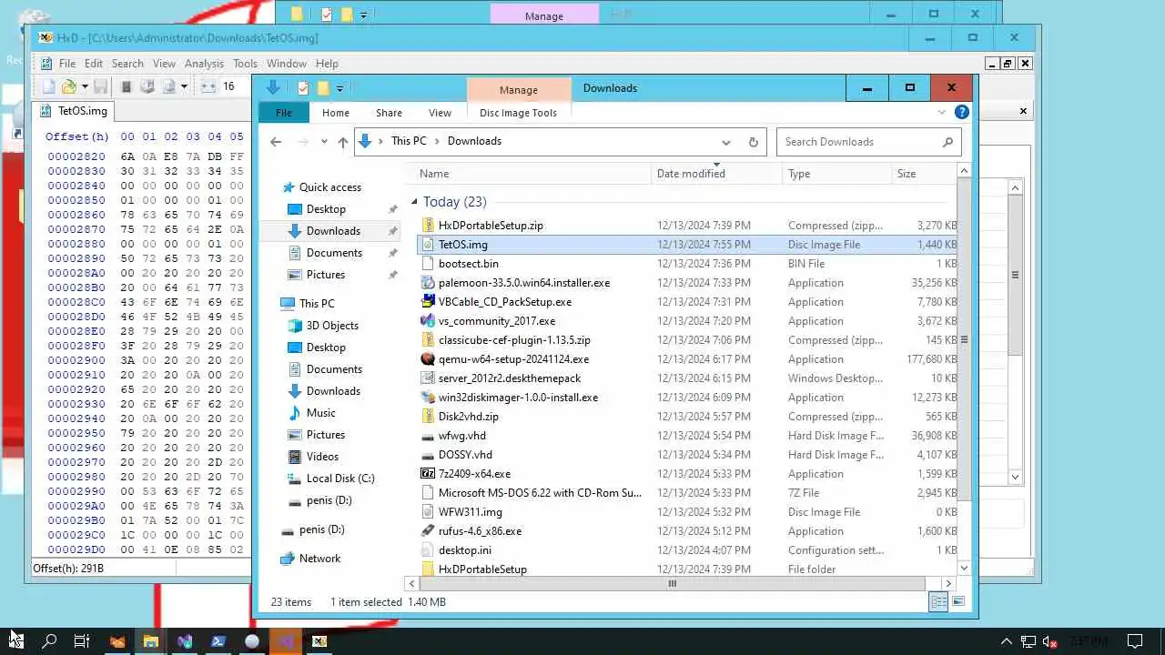This screenshot has width=1165, height=655.
Task: Click the taskbar search magnifier
Action: tap(49, 641)
